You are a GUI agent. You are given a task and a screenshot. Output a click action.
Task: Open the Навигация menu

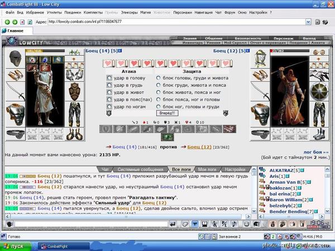pos(203,12)
